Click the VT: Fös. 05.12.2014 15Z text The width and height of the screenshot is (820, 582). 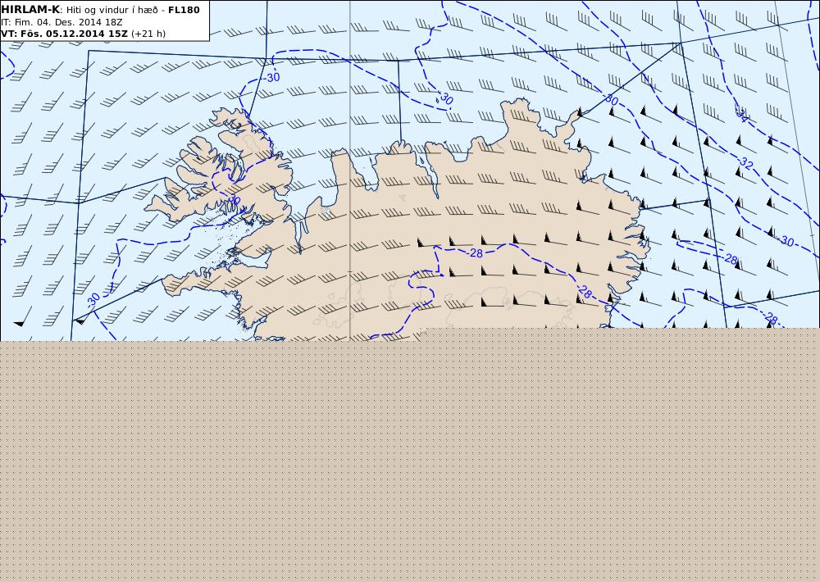click(64, 34)
